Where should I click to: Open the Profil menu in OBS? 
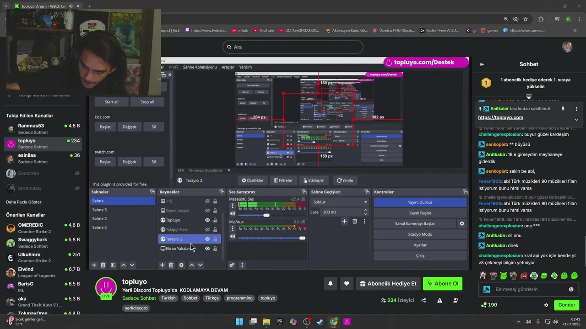point(173,67)
